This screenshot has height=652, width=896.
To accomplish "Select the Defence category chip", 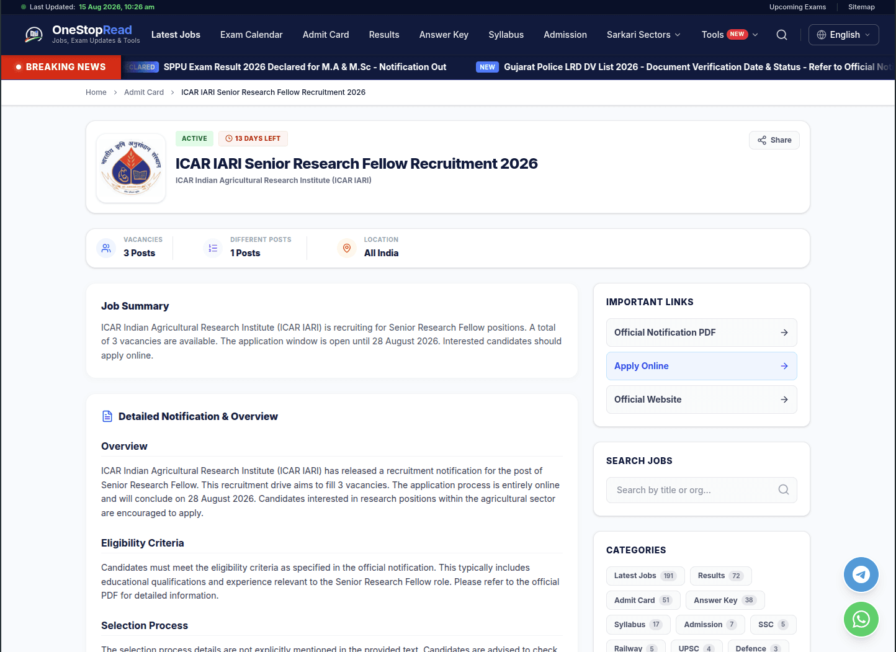I will (x=758, y=647).
